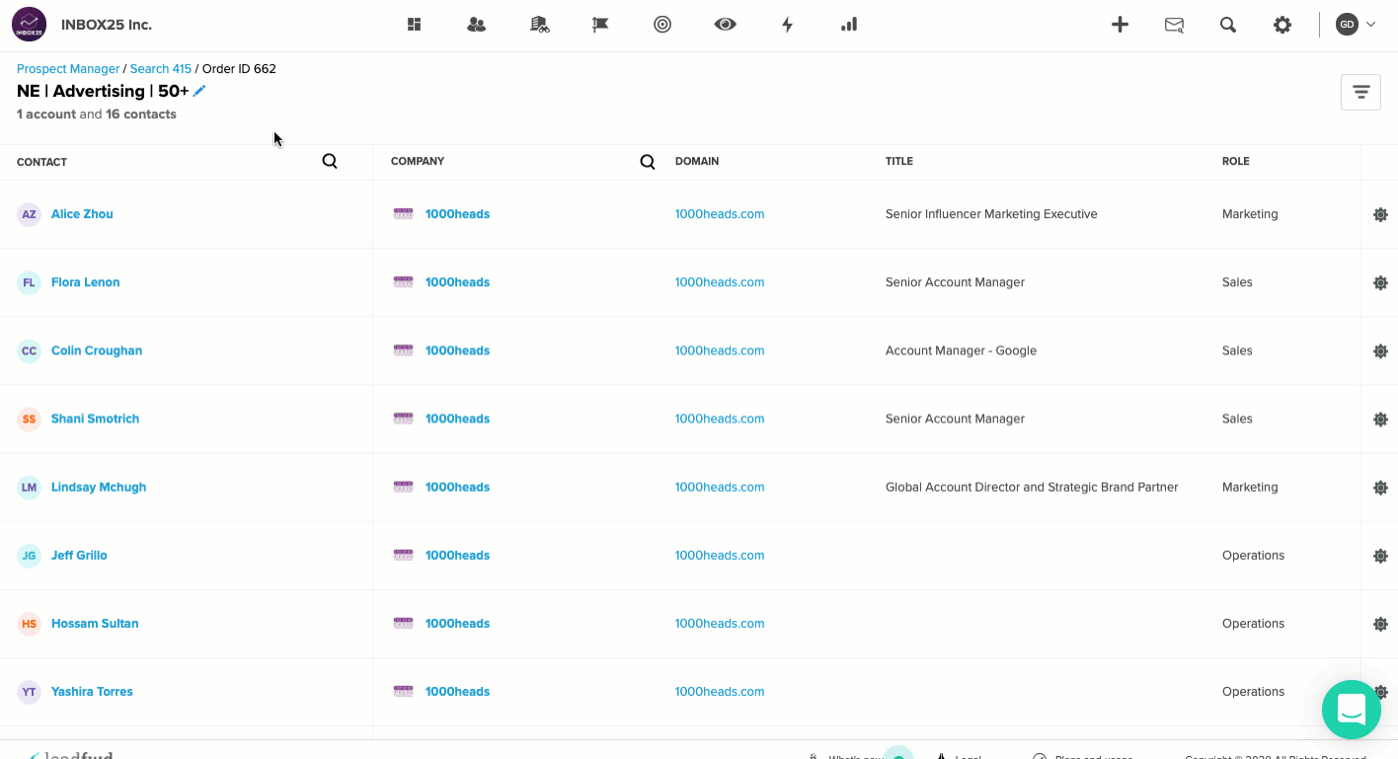Open row gear for Colin Croughan
Viewport: 1398px width, 759px height.
(x=1380, y=350)
